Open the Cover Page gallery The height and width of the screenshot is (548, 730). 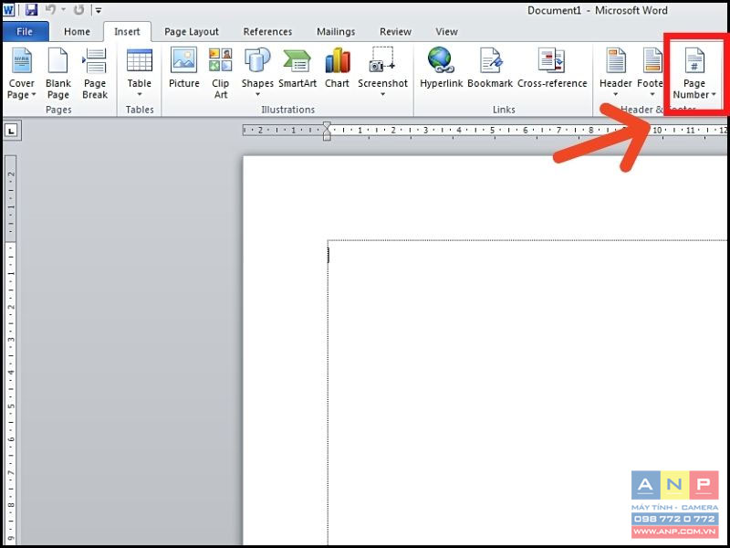pyautogui.click(x=21, y=73)
